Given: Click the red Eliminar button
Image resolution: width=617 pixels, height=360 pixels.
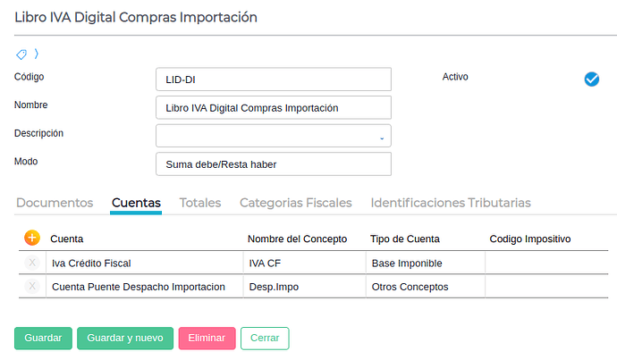Looking at the screenshot, I should point(207,339).
